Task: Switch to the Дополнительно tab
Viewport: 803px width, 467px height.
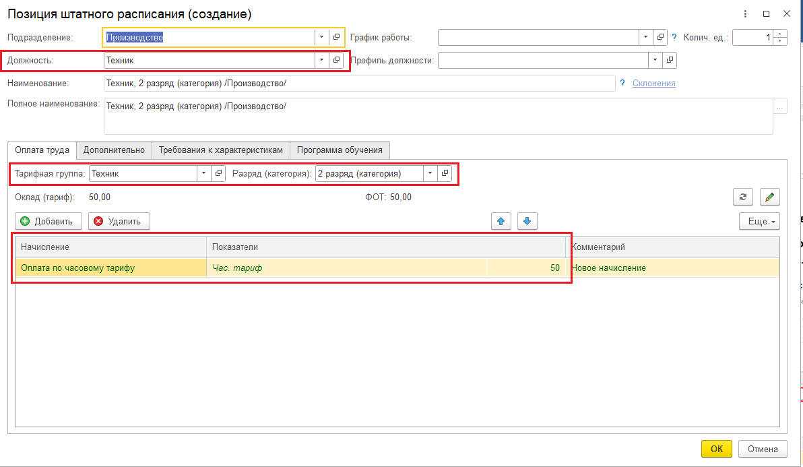Action: coord(114,150)
